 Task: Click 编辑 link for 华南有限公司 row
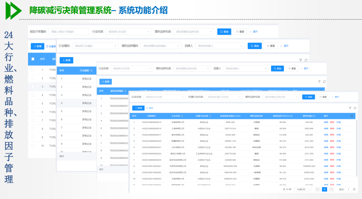[x=326, y=122]
